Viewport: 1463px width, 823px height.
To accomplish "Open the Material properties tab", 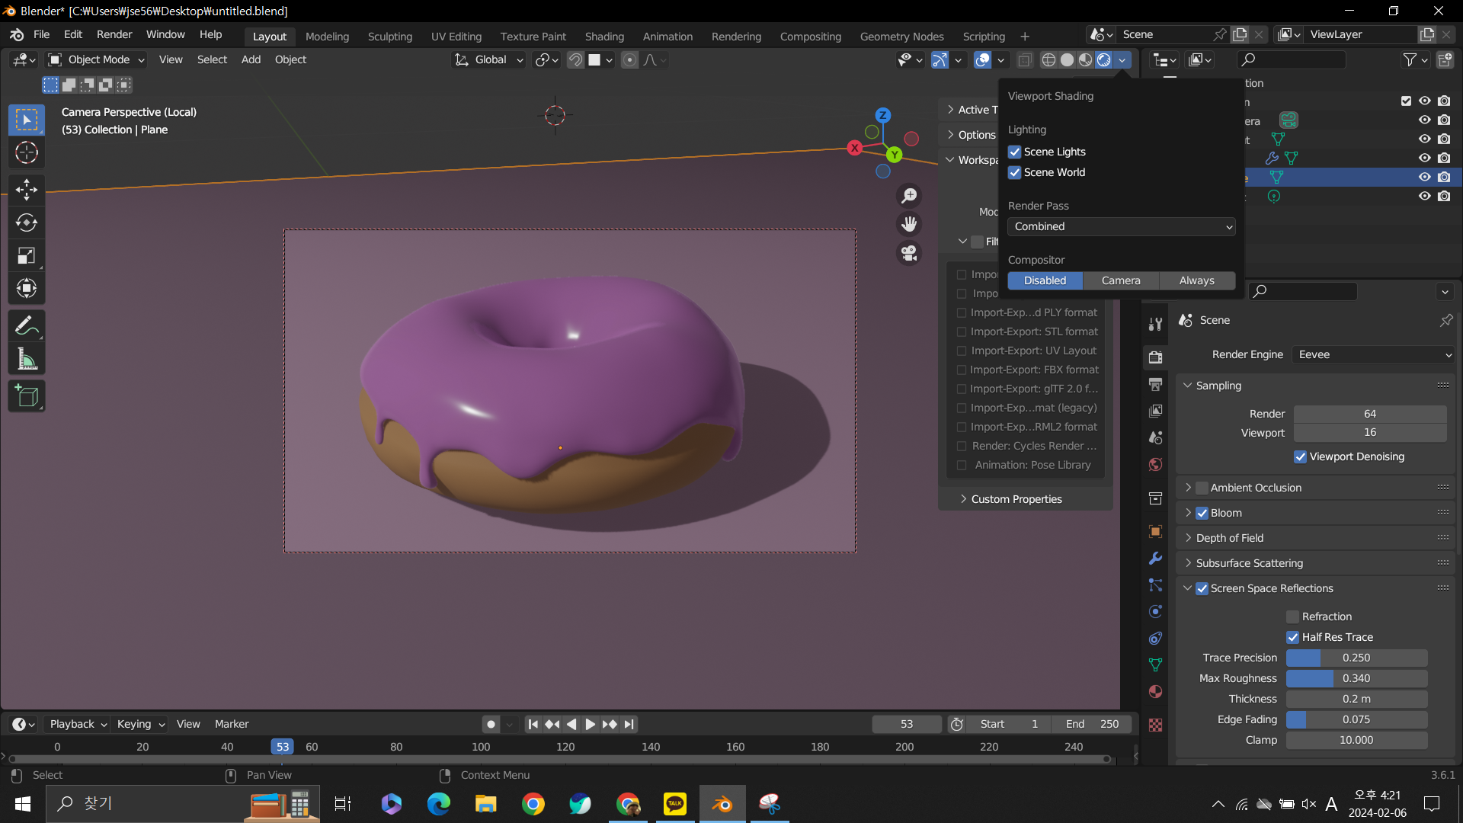I will coord(1155,691).
